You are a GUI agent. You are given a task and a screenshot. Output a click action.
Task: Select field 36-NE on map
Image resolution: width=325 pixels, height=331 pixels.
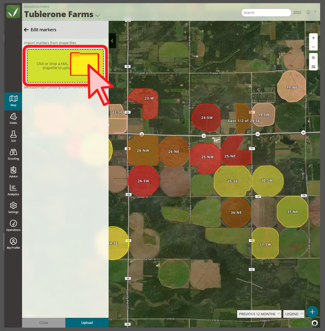point(236,213)
